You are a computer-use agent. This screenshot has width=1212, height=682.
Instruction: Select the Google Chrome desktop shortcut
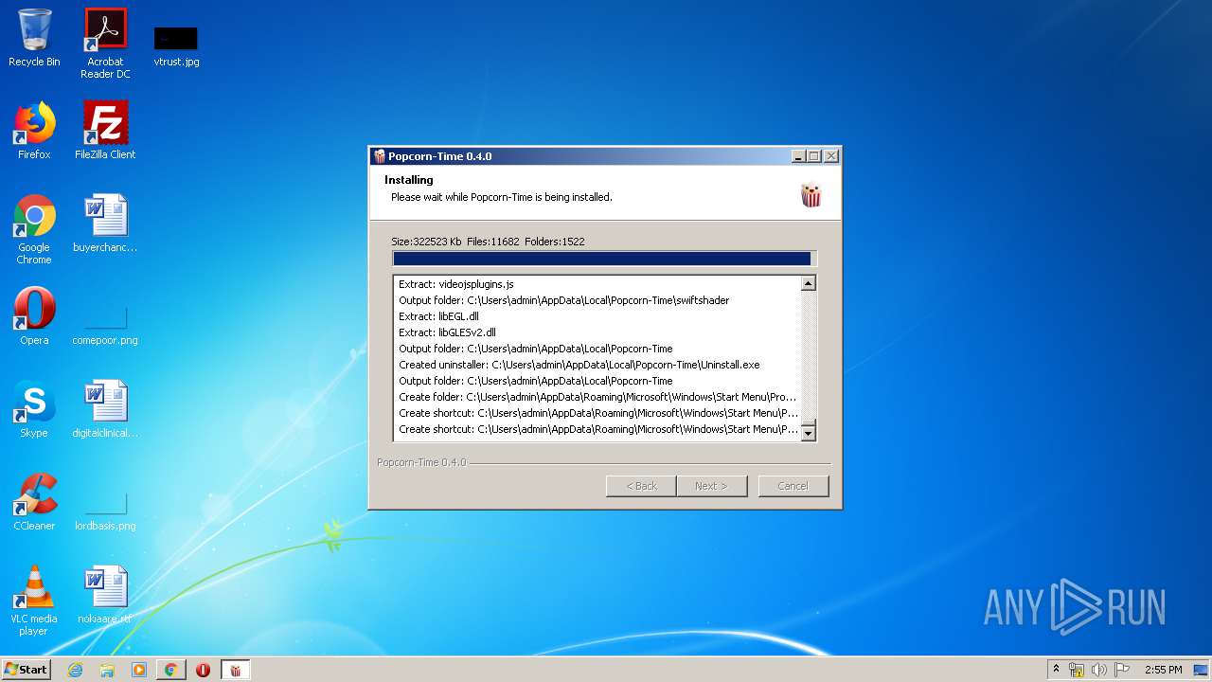[x=34, y=229]
